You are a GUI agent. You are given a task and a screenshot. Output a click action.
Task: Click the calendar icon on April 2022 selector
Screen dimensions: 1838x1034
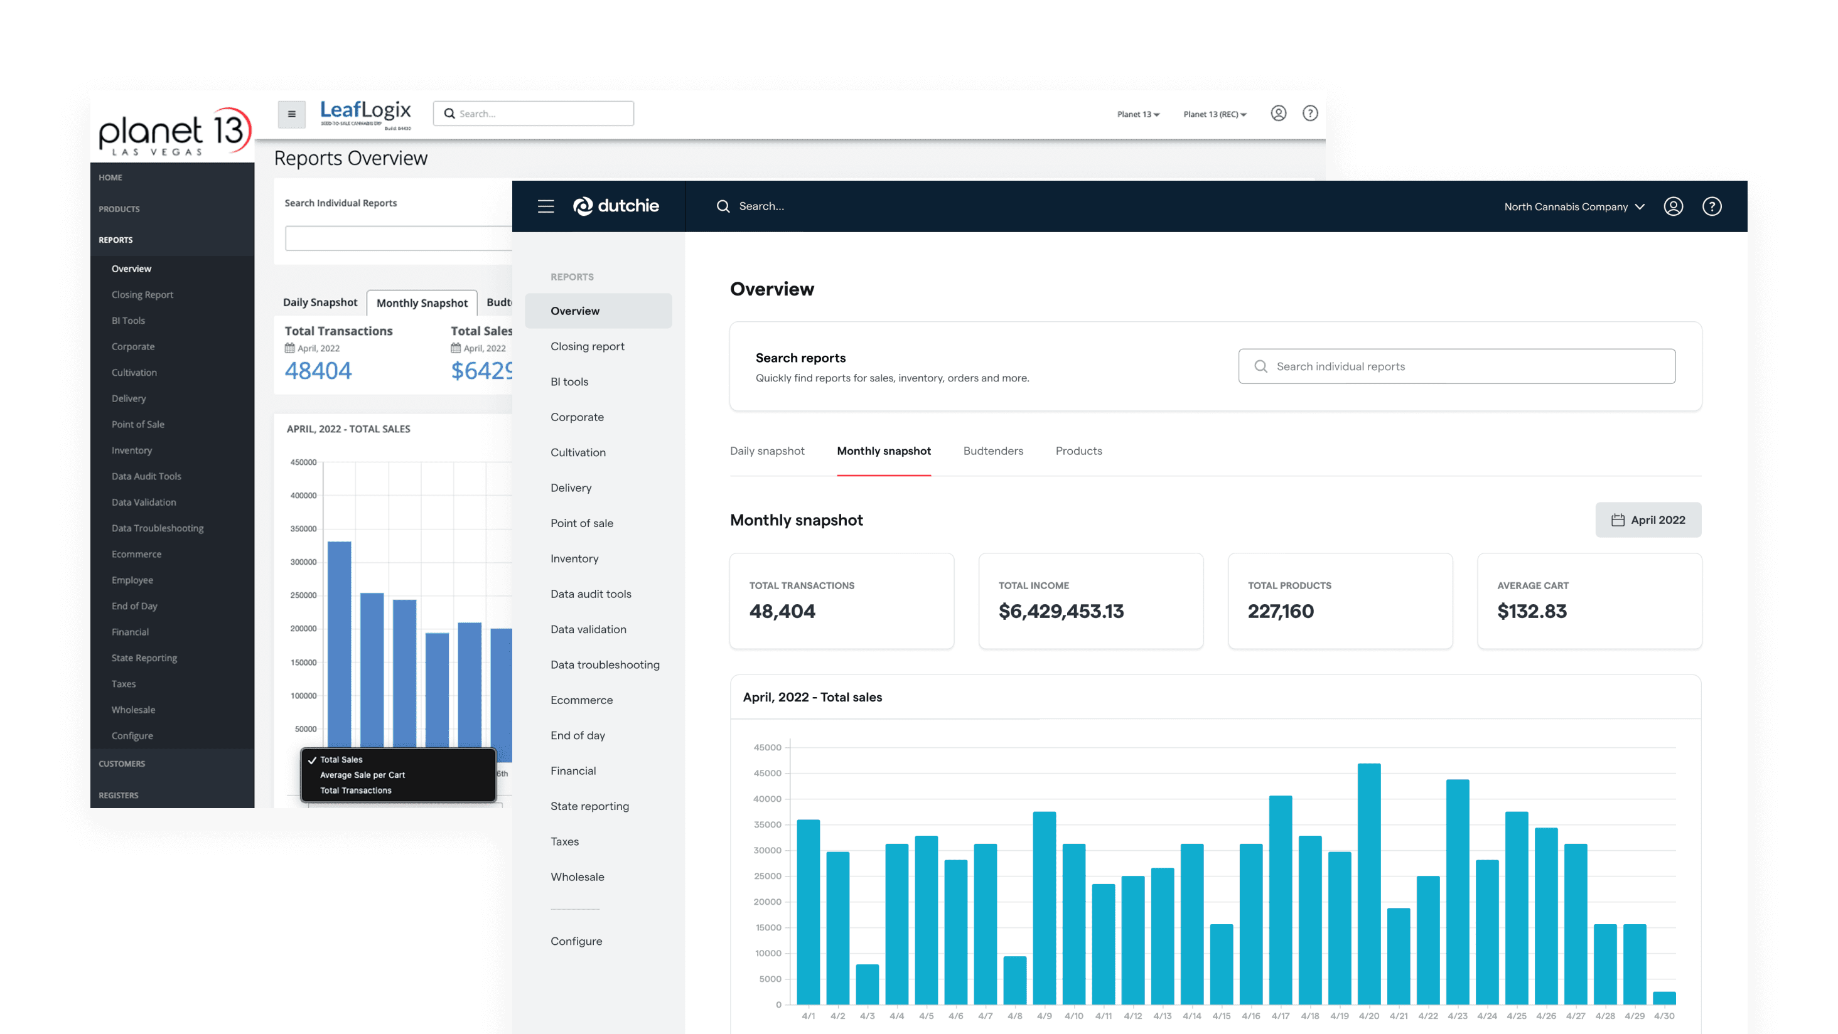[x=1620, y=520]
